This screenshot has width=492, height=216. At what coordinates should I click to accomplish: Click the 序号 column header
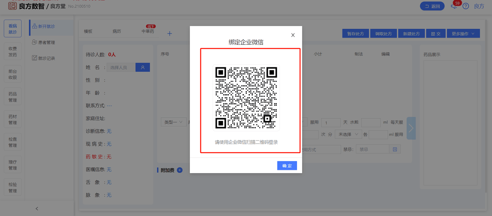pos(165,54)
